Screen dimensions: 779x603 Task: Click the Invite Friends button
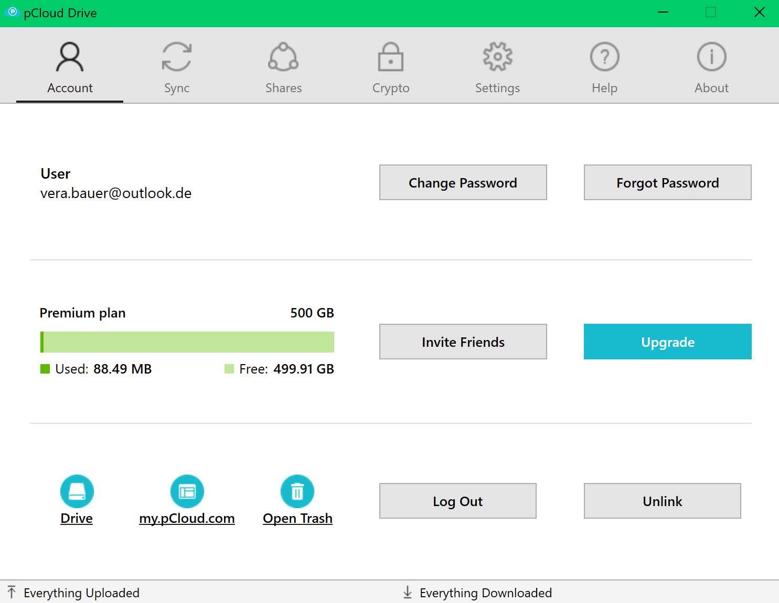tap(463, 342)
